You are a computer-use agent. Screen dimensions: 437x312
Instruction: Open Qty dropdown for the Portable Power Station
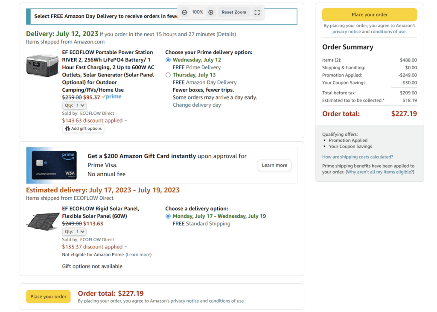click(74, 105)
